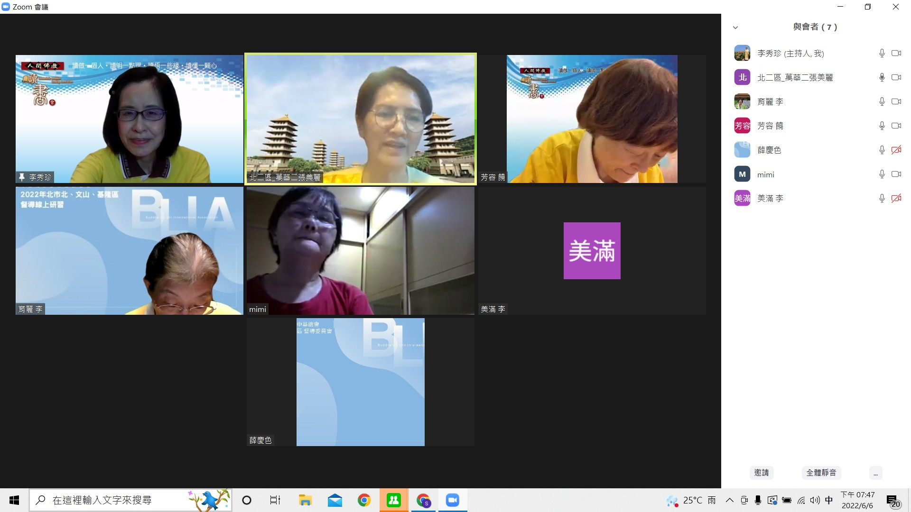Collapse participants panel with the chevron arrow
The height and width of the screenshot is (512, 911).
coord(735,27)
